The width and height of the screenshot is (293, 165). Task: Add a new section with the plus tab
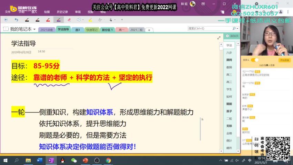(x=149, y=30)
